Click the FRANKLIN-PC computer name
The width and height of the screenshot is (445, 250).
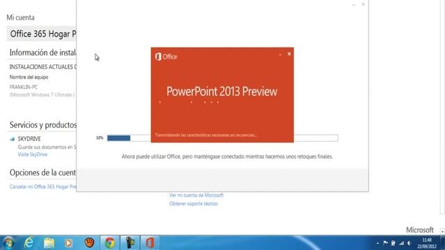click(x=24, y=87)
